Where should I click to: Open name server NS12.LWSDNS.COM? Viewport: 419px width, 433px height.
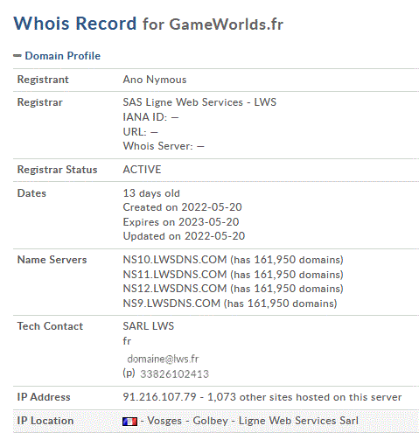(175, 289)
